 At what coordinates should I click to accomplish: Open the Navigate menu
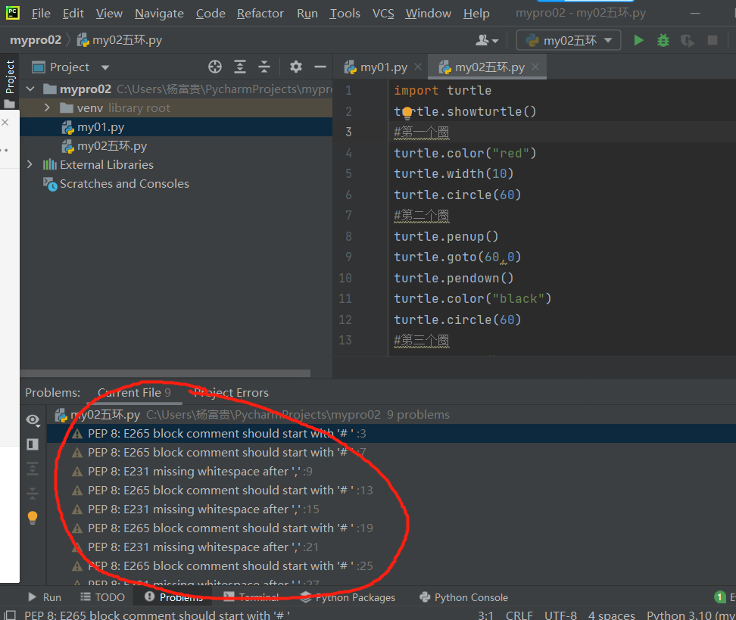pos(159,14)
